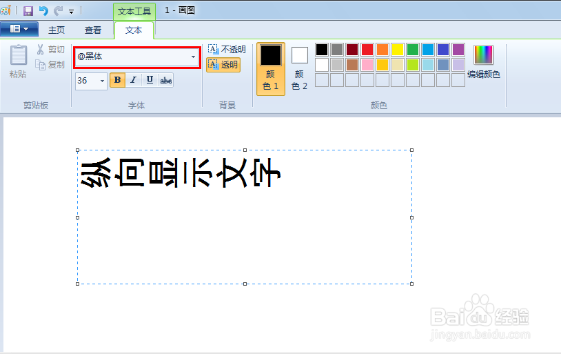Pick the turquoise blue color swatch
The height and width of the screenshot is (354, 561).
pyautogui.click(x=428, y=50)
